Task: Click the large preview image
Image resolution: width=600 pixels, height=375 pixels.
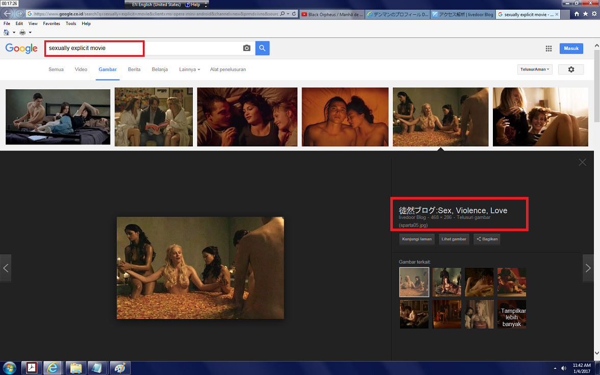Action: coord(200,268)
